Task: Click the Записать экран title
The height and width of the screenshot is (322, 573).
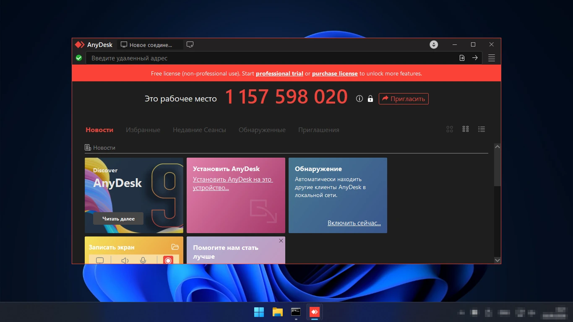Action: (112, 247)
